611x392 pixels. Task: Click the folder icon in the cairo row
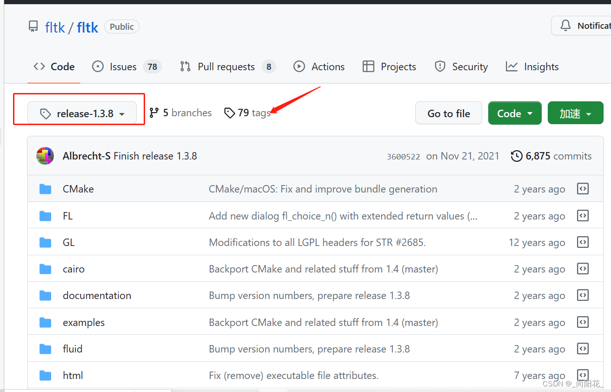click(46, 269)
